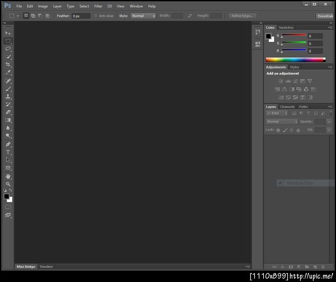Add a Photo Filter adjustment

coord(299,90)
